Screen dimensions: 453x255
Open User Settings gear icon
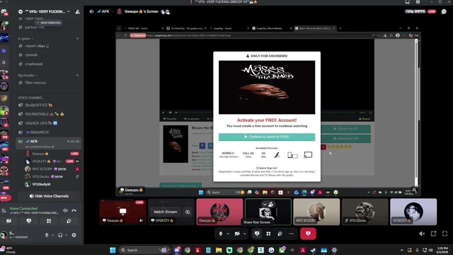[x=74, y=235]
